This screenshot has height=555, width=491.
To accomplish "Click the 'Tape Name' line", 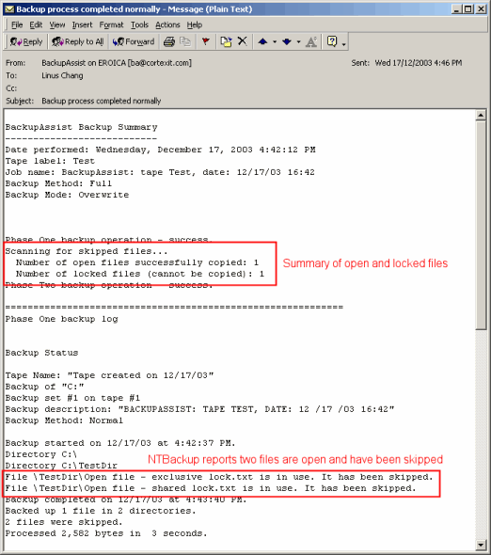I will click(x=109, y=375).
